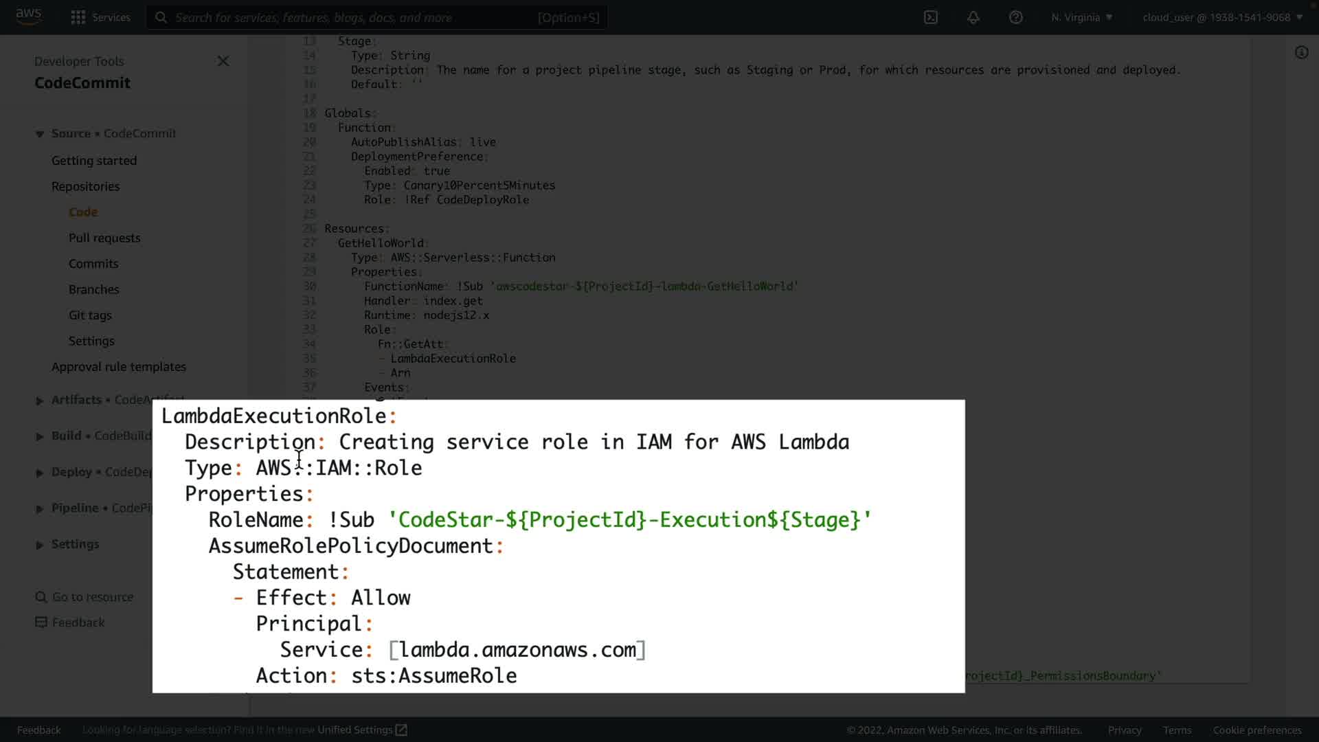The width and height of the screenshot is (1319, 742).
Task: Open the notifications bell
Action: point(973,17)
